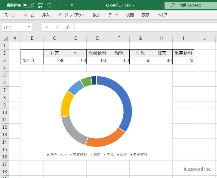Click the Undo arrow icon

49,5
